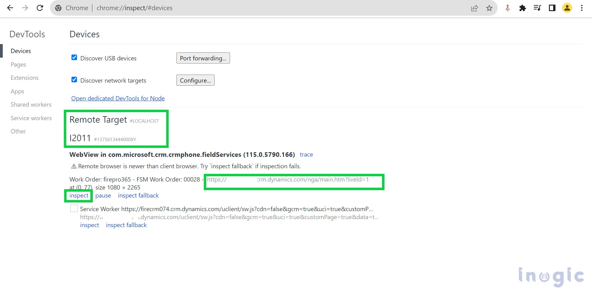Open Extensions in the DevTools sidebar
Viewport: 592px width, 294px height.
click(24, 78)
